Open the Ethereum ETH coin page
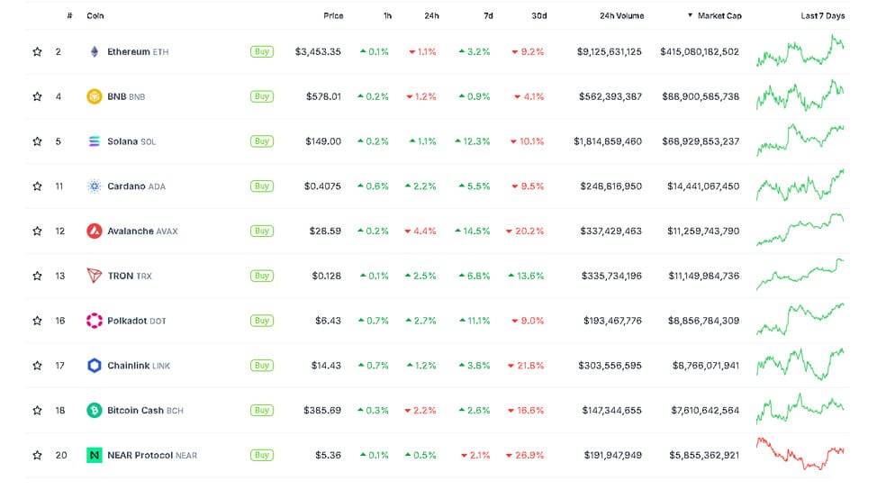The width and height of the screenshot is (886, 499). [x=138, y=51]
